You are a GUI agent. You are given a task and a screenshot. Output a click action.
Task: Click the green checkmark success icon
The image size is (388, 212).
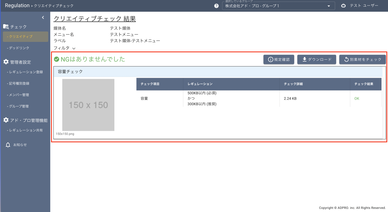[57, 59]
